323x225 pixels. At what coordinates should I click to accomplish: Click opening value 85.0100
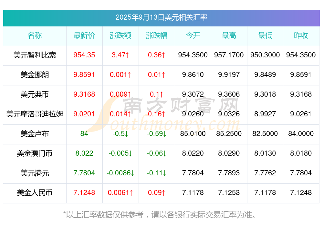[x=193, y=134]
